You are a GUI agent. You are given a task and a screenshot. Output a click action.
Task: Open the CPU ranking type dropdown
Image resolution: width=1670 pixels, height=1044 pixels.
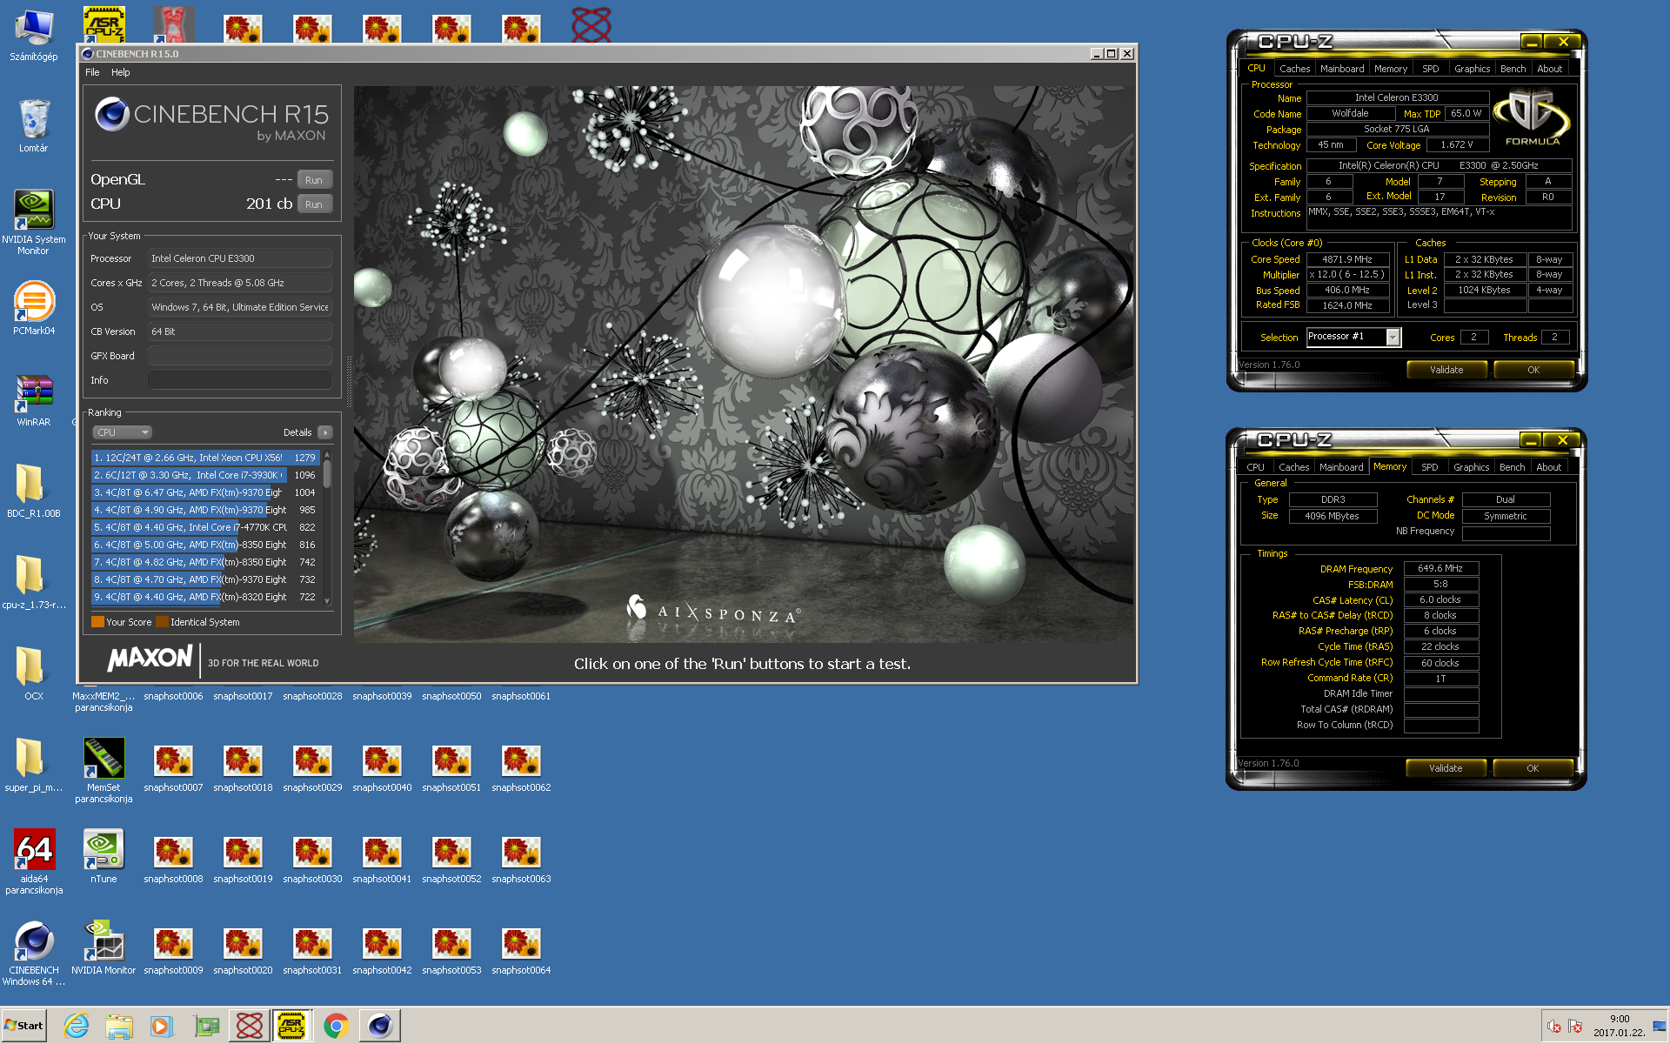123,432
